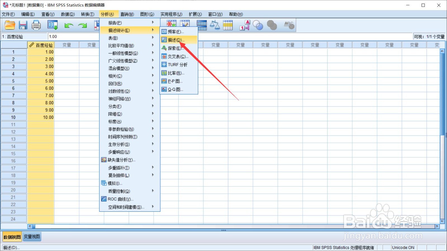
Task: Click the Undo green arrow icon
Action: (69, 26)
